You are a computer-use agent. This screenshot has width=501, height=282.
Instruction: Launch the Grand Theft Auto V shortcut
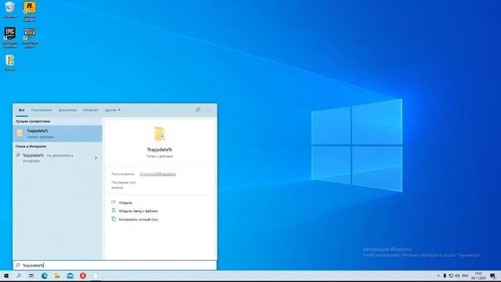(x=30, y=38)
